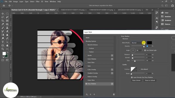
Task: Click the Opacity slider handle
Action: [x=144, y=47]
